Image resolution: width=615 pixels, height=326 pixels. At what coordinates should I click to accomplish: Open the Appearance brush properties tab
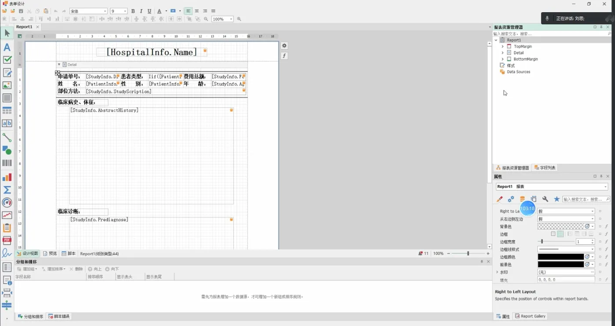[x=499, y=199]
